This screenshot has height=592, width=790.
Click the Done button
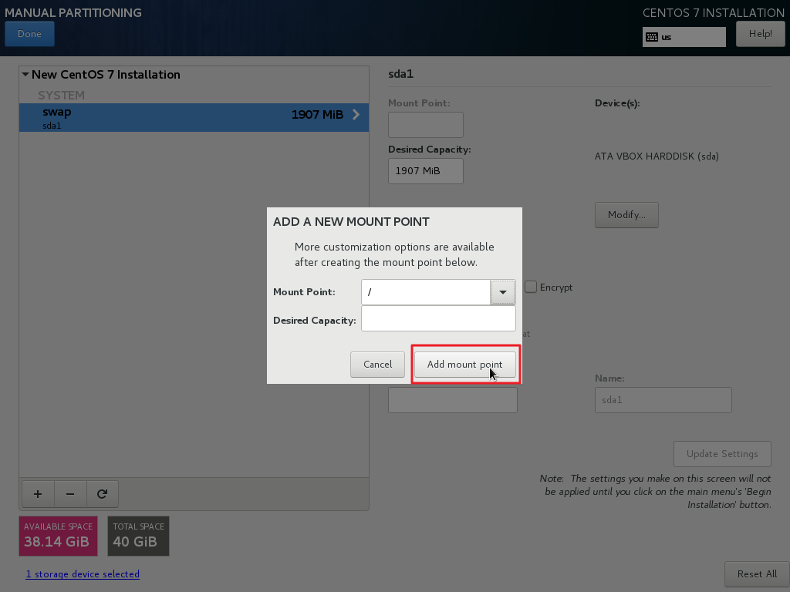30,34
